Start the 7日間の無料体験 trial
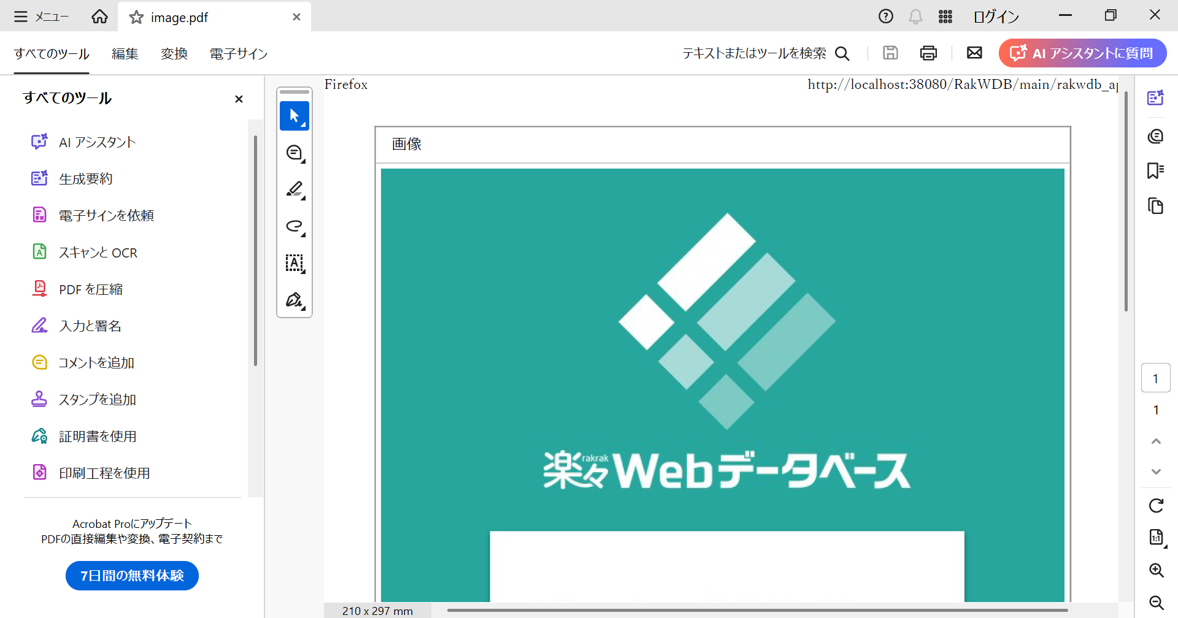Image resolution: width=1178 pixels, height=618 pixels. click(x=131, y=575)
